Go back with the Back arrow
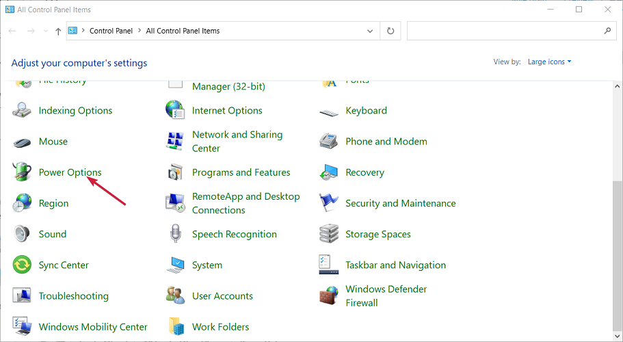The width and height of the screenshot is (623, 342). [x=12, y=31]
